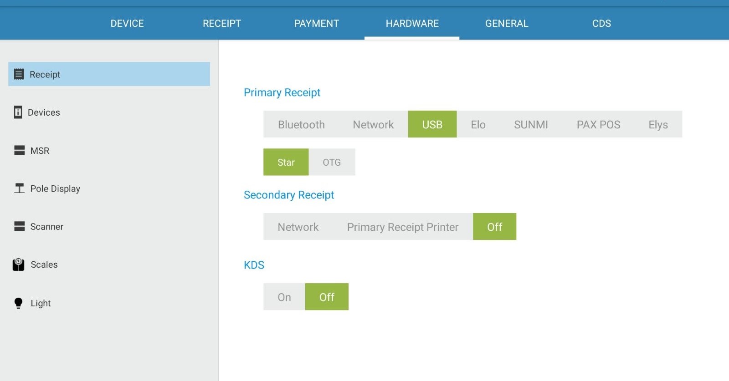The height and width of the screenshot is (381, 729).
Task: Choose Bluetooth for Primary Receipt
Action: [x=301, y=124]
